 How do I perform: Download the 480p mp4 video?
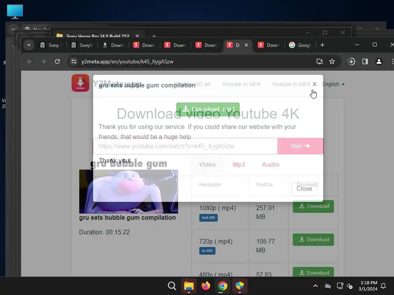point(313,272)
